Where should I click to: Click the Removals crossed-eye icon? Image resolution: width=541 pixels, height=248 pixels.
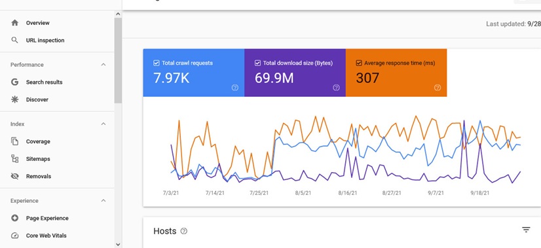(x=14, y=176)
